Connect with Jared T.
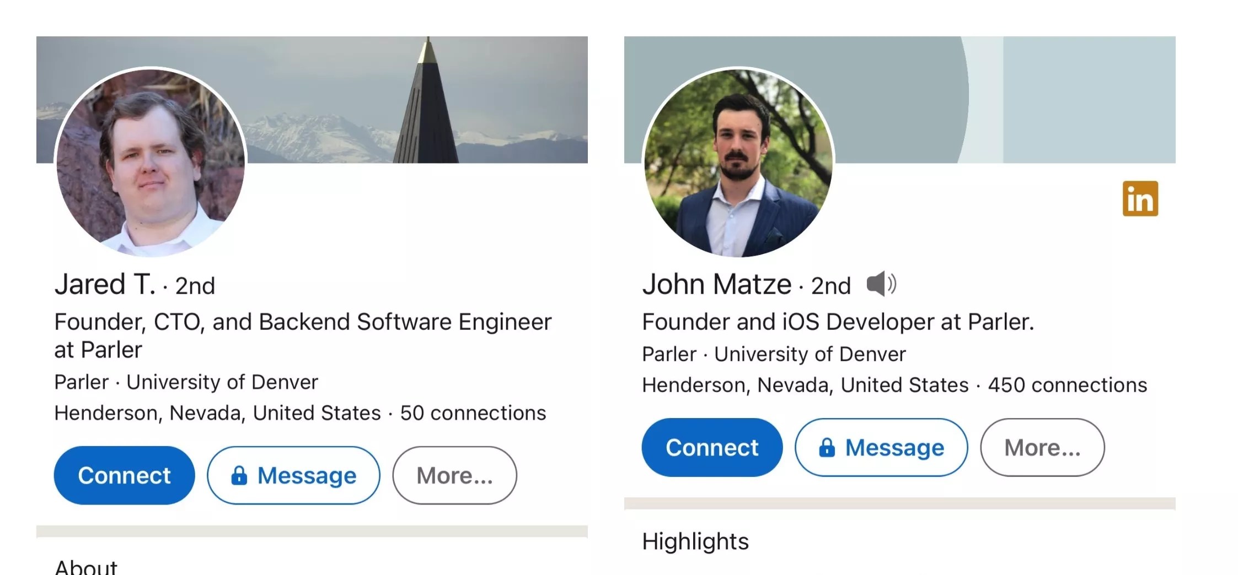 click(x=124, y=475)
